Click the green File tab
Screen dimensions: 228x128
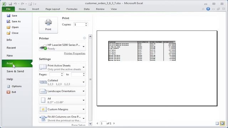[x=8, y=9]
